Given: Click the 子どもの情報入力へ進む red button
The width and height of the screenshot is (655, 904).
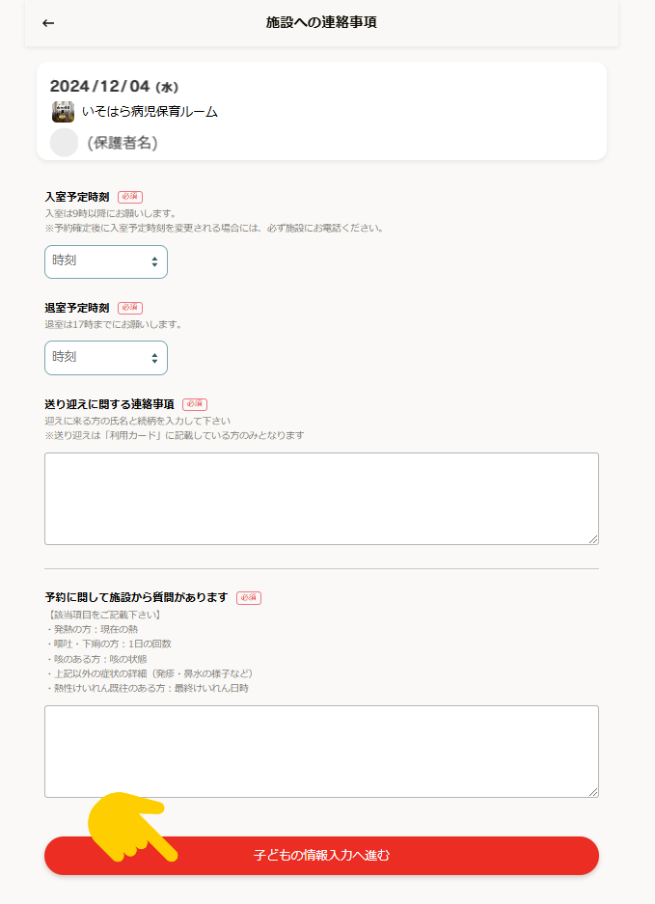Looking at the screenshot, I should tap(322, 856).
